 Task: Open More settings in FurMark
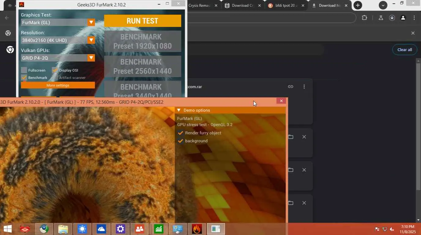tap(58, 85)
